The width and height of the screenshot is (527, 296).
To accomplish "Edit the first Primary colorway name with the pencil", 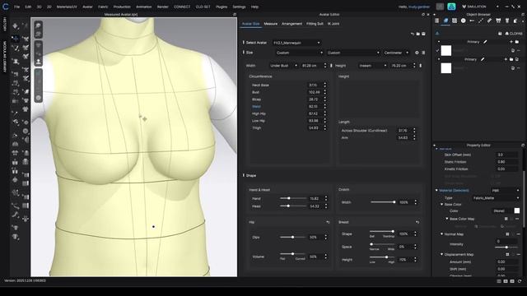I will [x=485, y=42].
